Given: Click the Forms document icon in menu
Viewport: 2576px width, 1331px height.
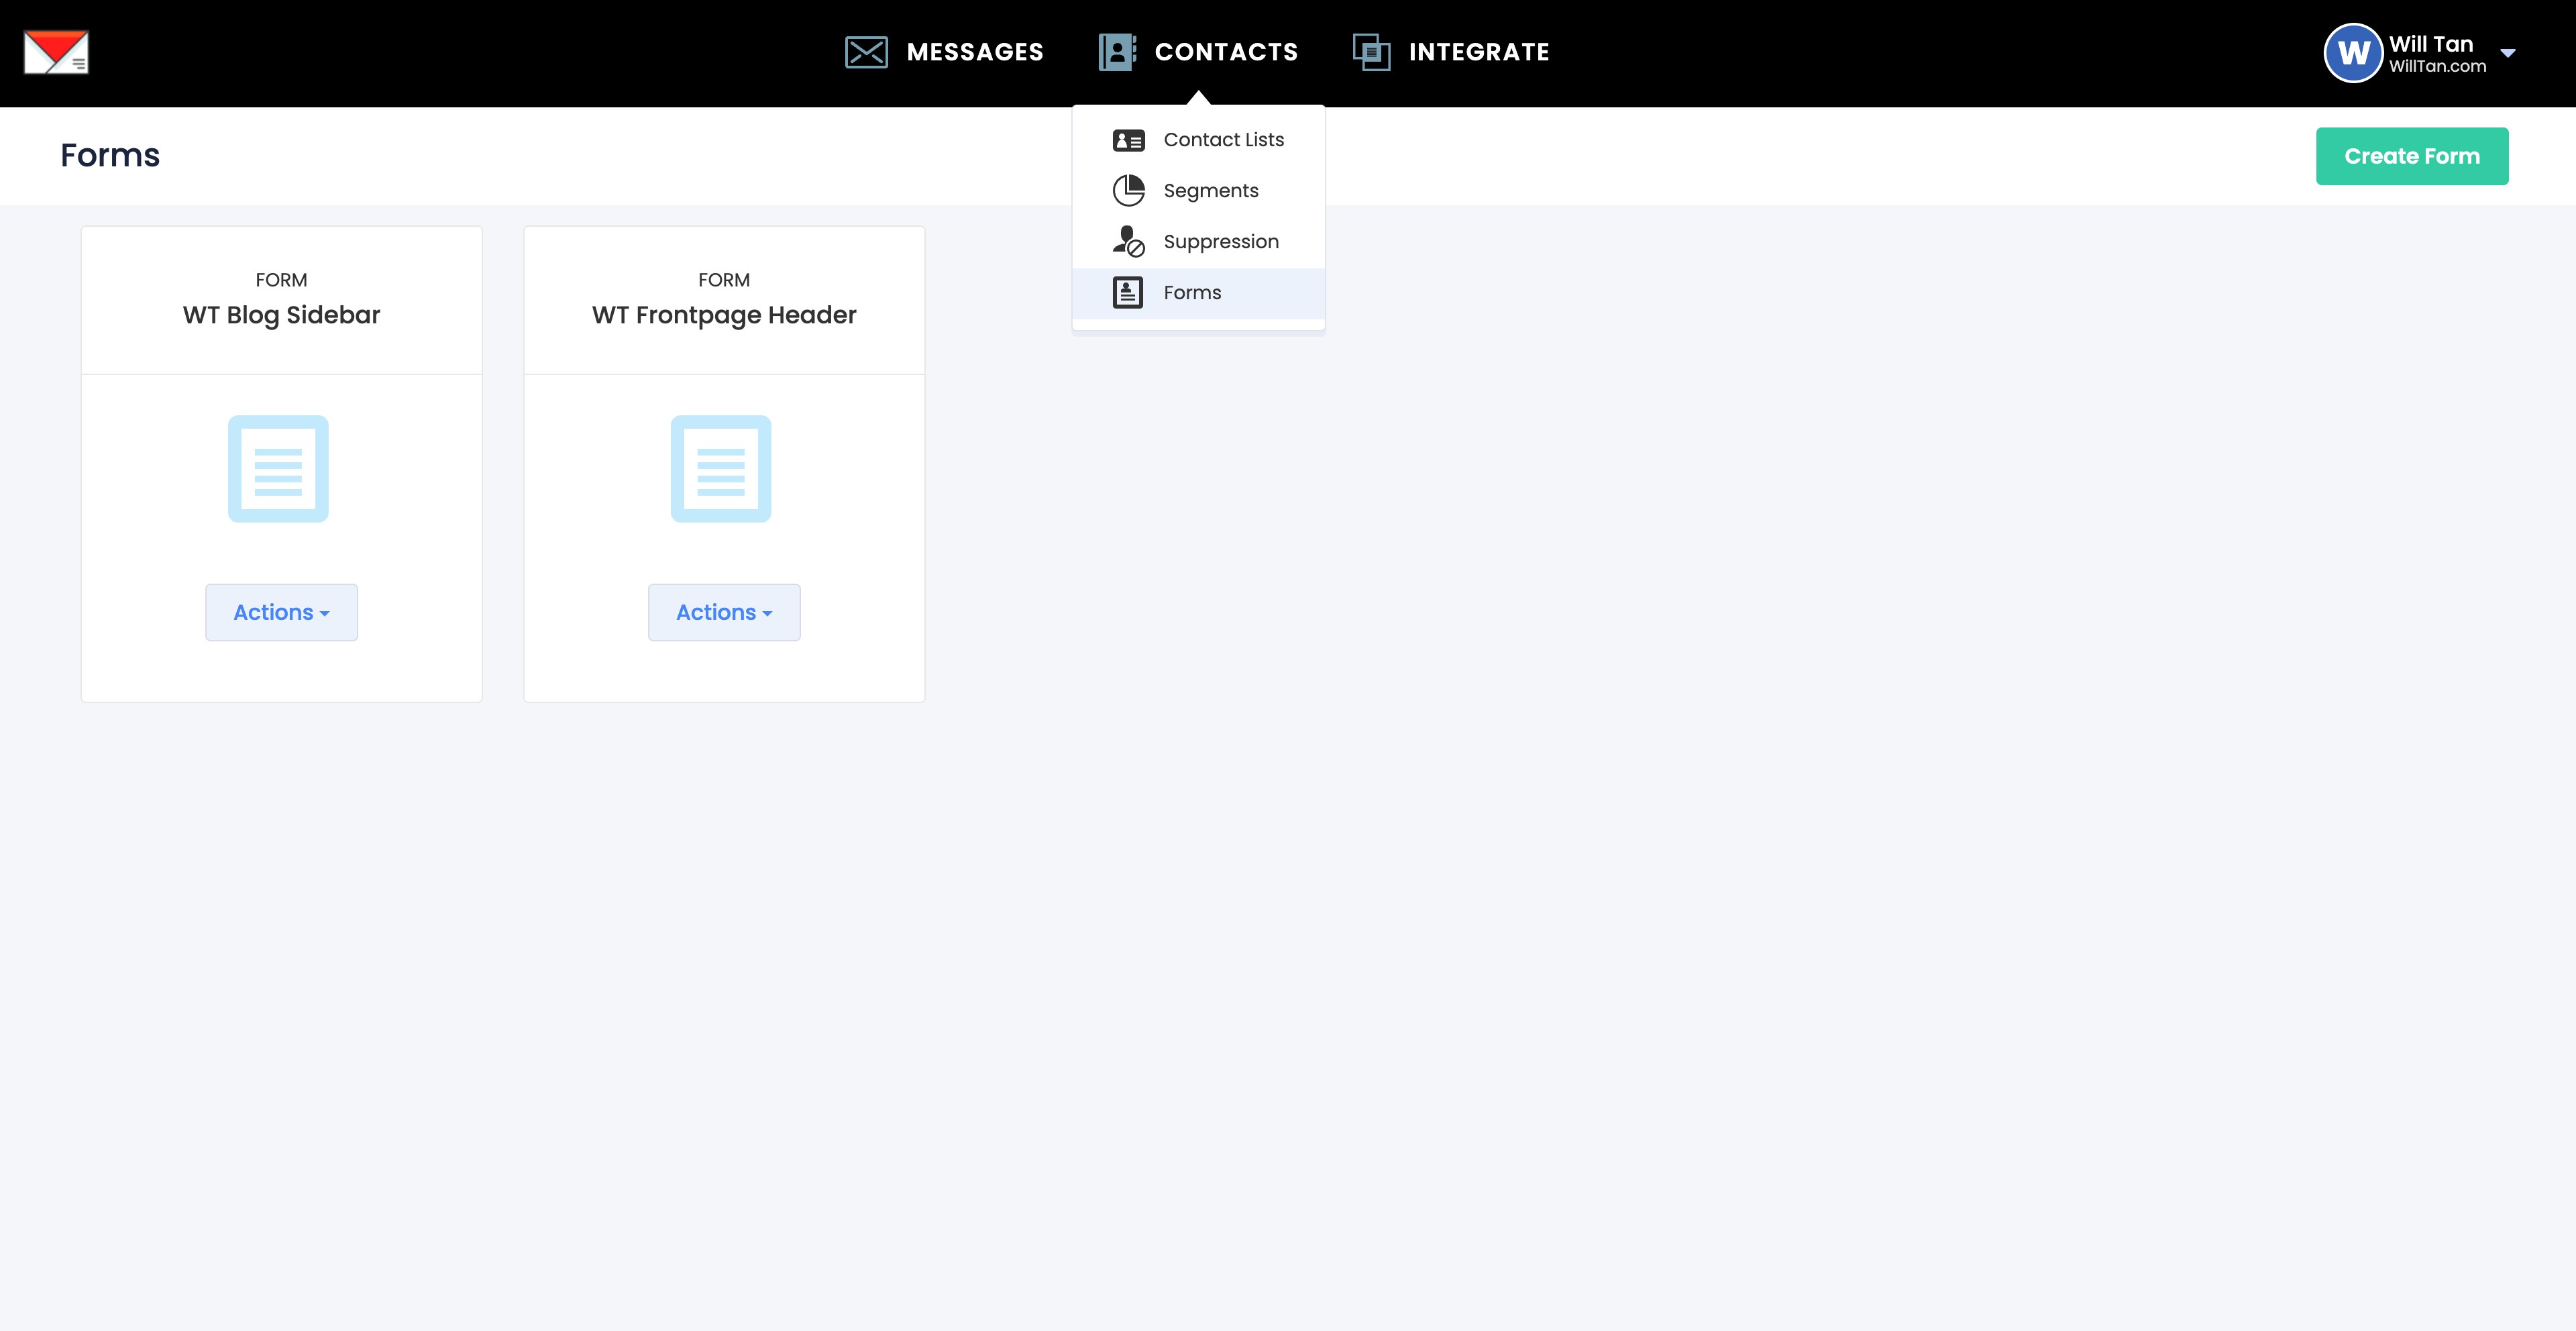Looking at the screenshot, I should (1128, 293).
